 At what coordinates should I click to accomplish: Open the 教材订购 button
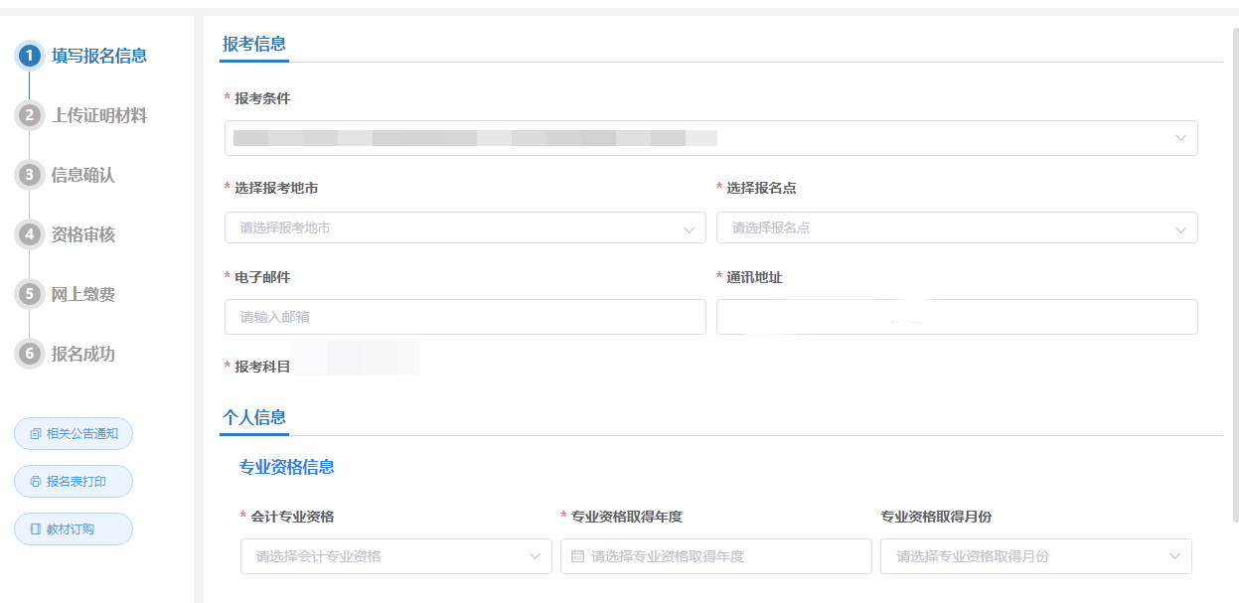(x=74, y=528)
